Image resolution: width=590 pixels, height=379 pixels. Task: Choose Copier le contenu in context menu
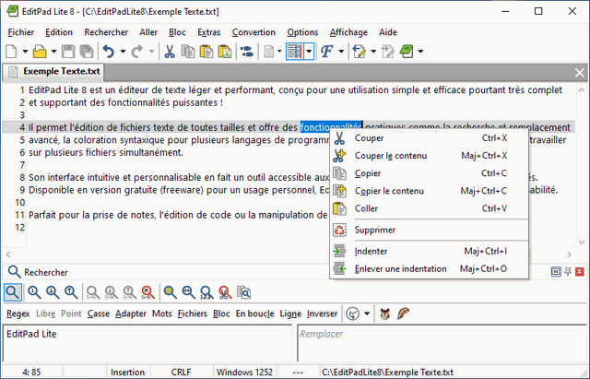[429, 191]
